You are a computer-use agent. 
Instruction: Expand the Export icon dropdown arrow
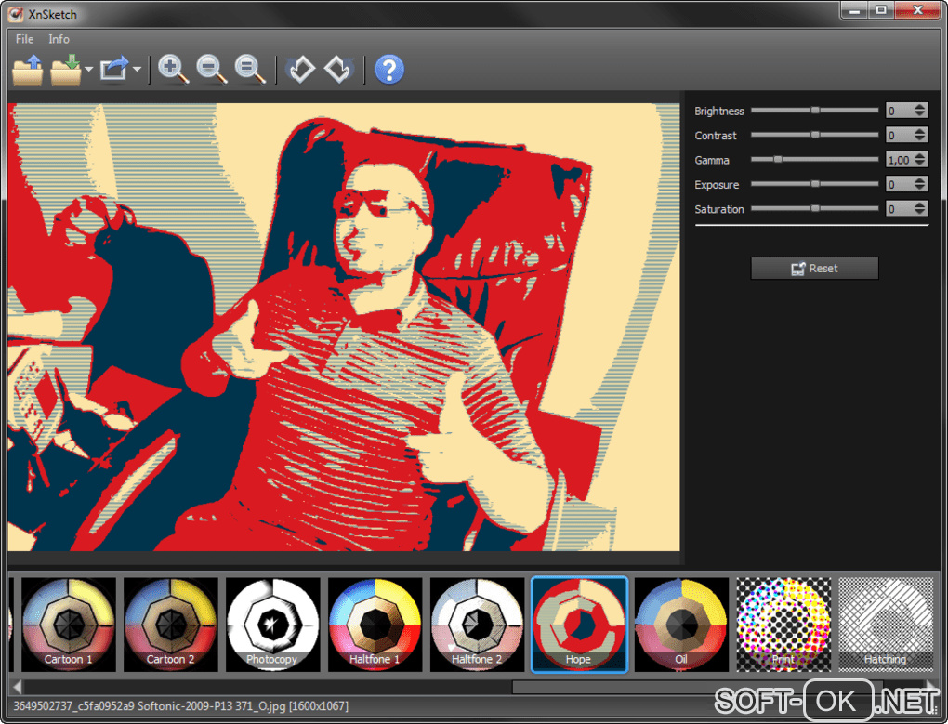[138, 70]
